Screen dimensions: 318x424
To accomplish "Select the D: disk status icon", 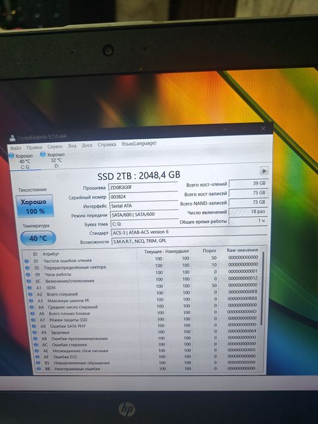I will click(43, 154).
